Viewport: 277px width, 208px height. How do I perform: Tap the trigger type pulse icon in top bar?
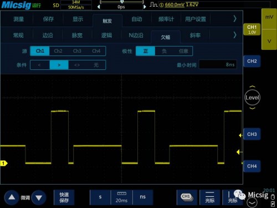coord(153,4)
